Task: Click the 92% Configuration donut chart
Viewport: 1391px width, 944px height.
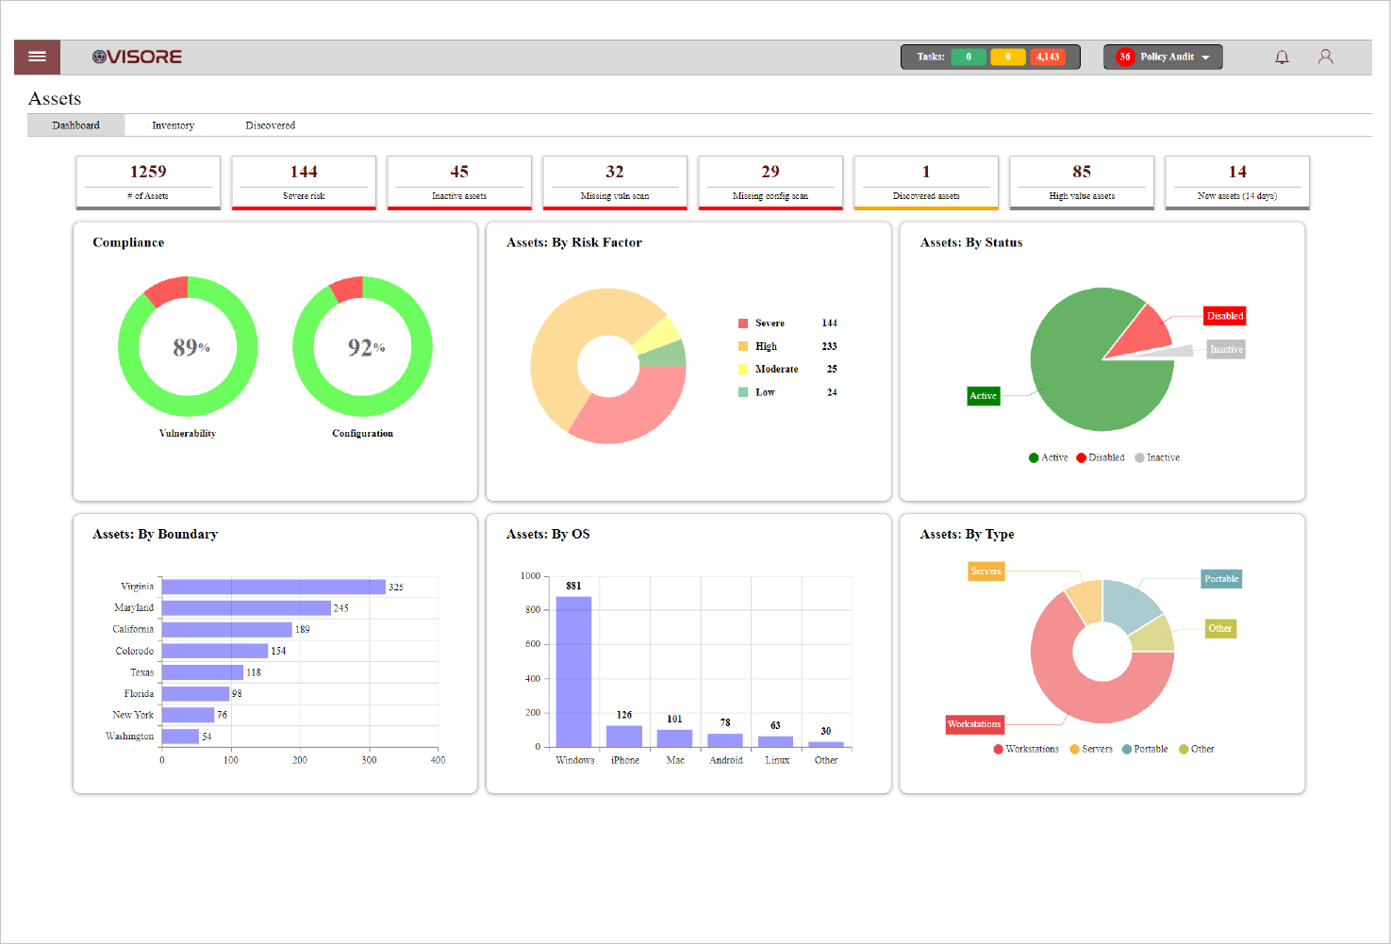Action: point(362,346)
